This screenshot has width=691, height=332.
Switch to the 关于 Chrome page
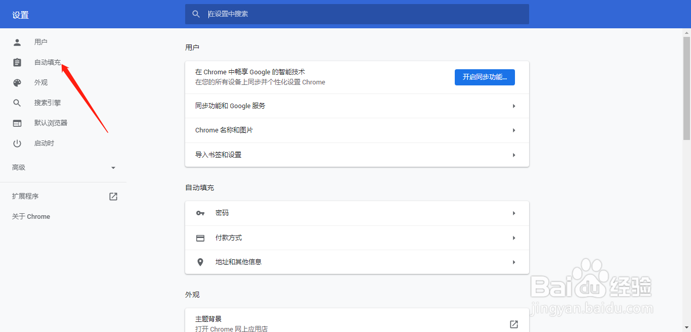click(x=30, y=216)
